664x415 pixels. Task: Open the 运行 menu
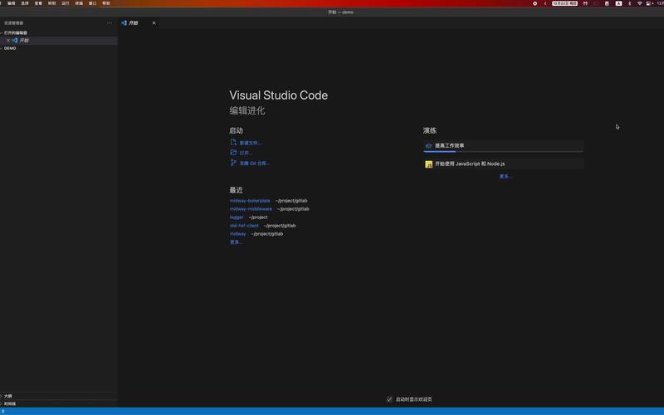[x=66, y=3]
